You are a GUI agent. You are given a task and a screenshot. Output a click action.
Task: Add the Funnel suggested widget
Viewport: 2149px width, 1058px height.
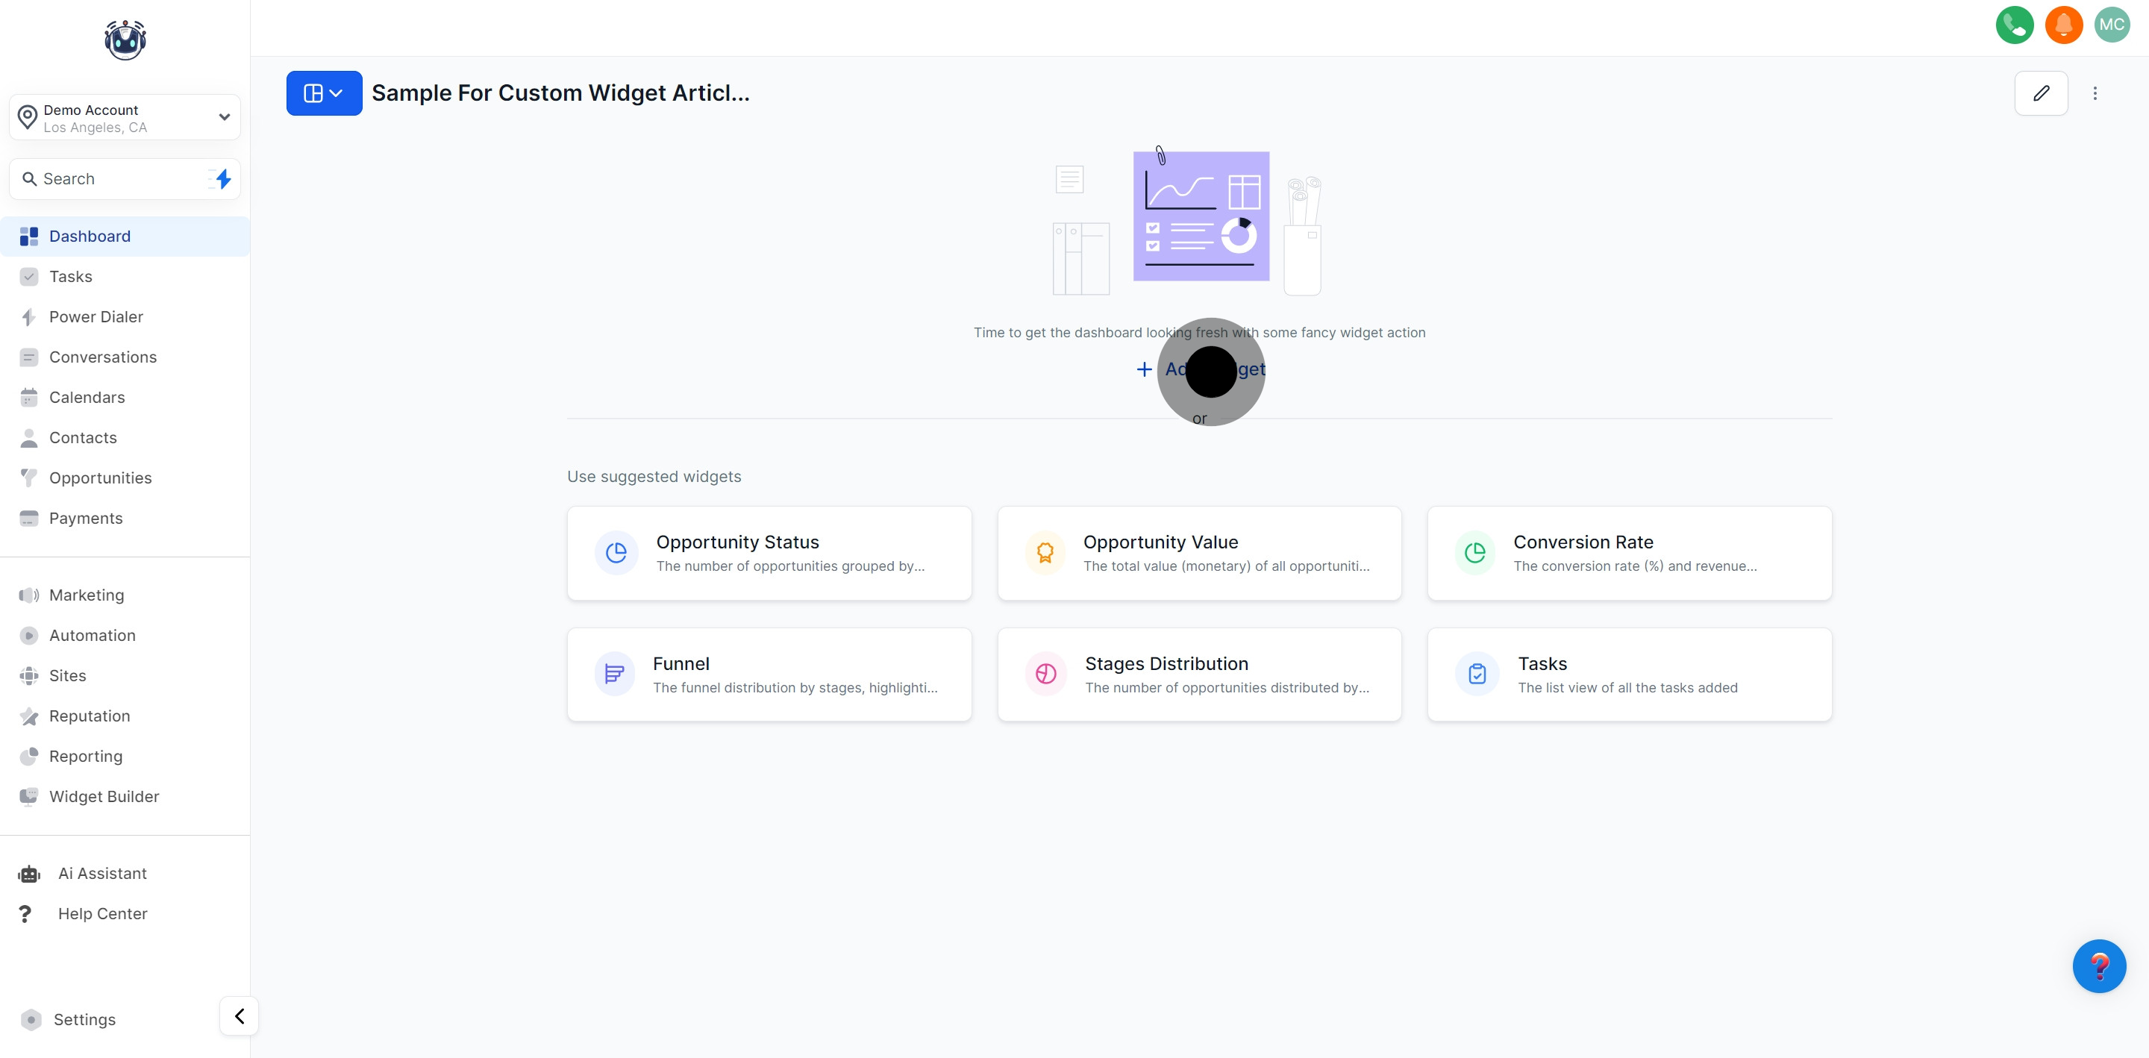[x=769, y=675]
